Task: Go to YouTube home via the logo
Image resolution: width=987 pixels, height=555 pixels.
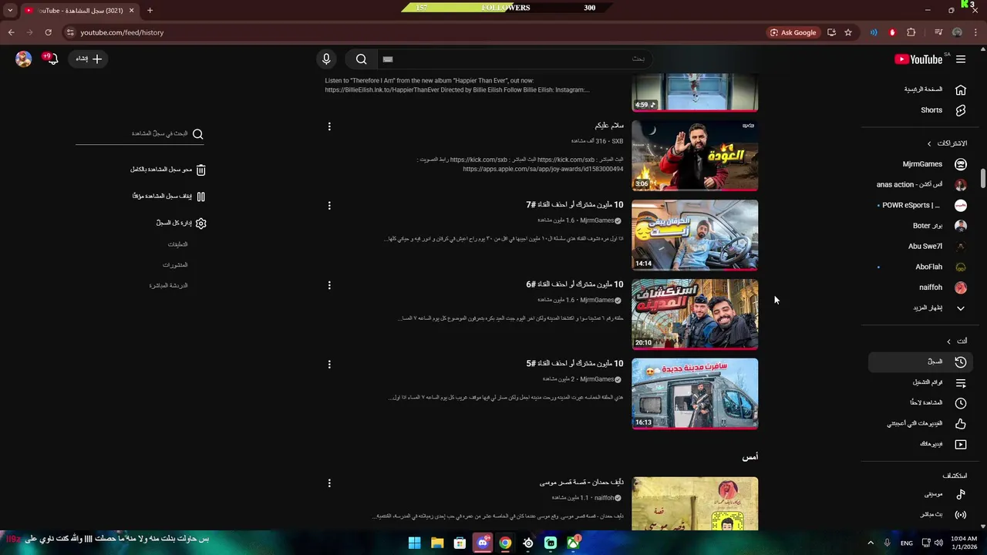Action: pos(918,59)
